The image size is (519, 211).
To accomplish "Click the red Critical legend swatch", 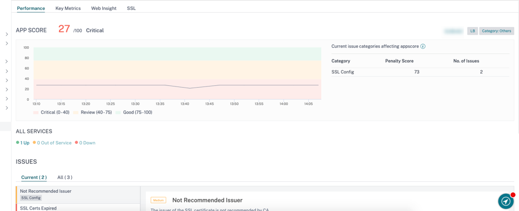I will coord(36,112).
